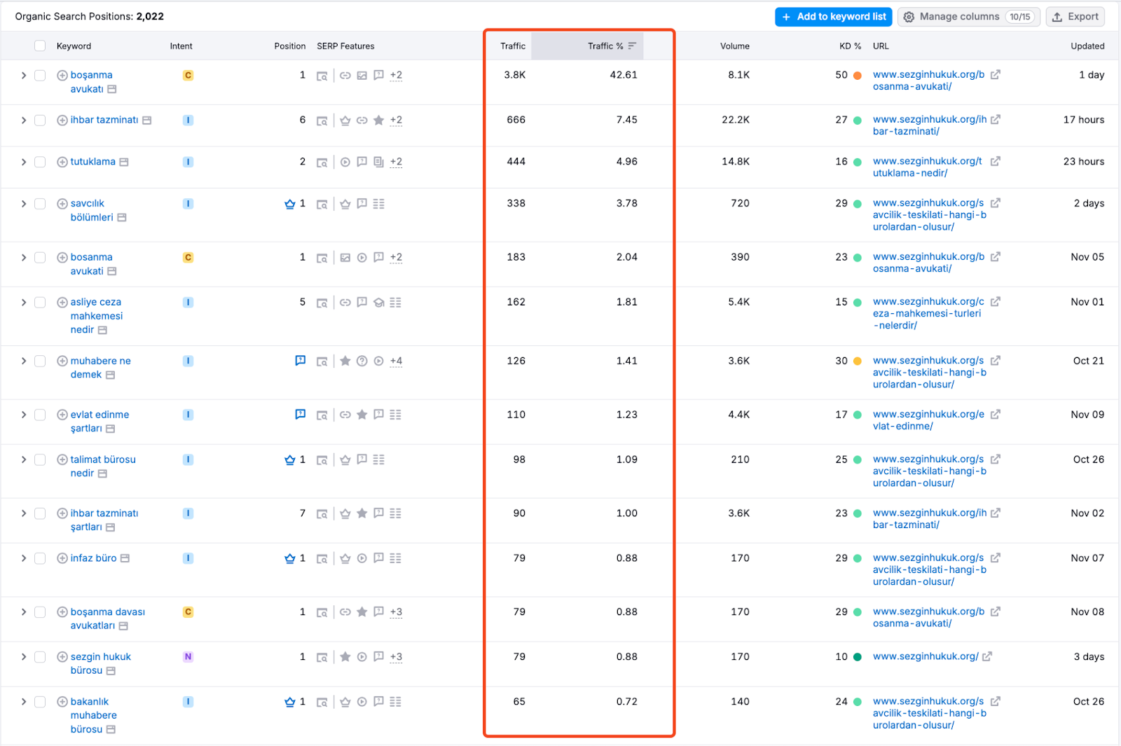The width and height of the screenshot is (1121, 746).
Task: Check the tutuklama row checkbox
Action: point(40,162)
